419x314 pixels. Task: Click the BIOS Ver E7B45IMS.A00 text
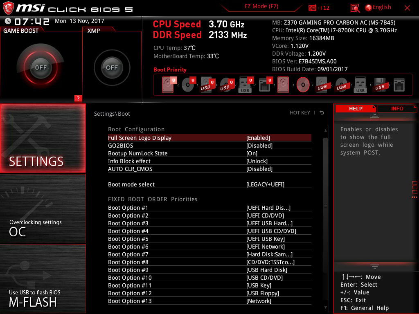(304, 61)
